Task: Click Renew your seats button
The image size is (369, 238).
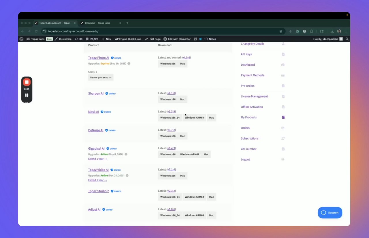Action: pyautogui.click(x=101, y=77)
